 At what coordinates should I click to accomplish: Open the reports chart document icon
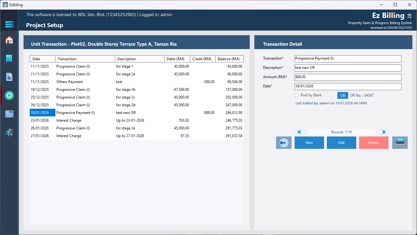click(x=9, y=77)
